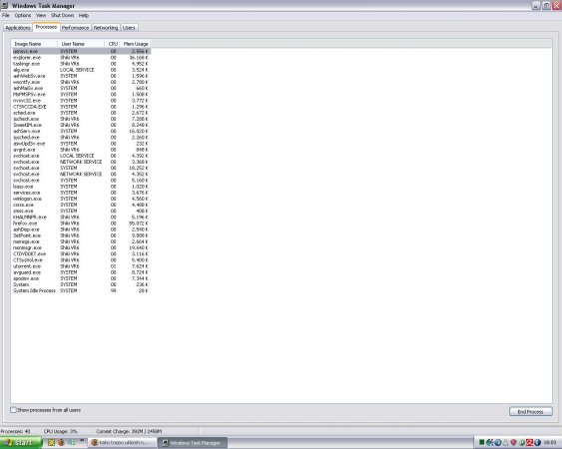Open the View menu
Viewport: 562px width, 449px height.
click(x=41, y=15)
